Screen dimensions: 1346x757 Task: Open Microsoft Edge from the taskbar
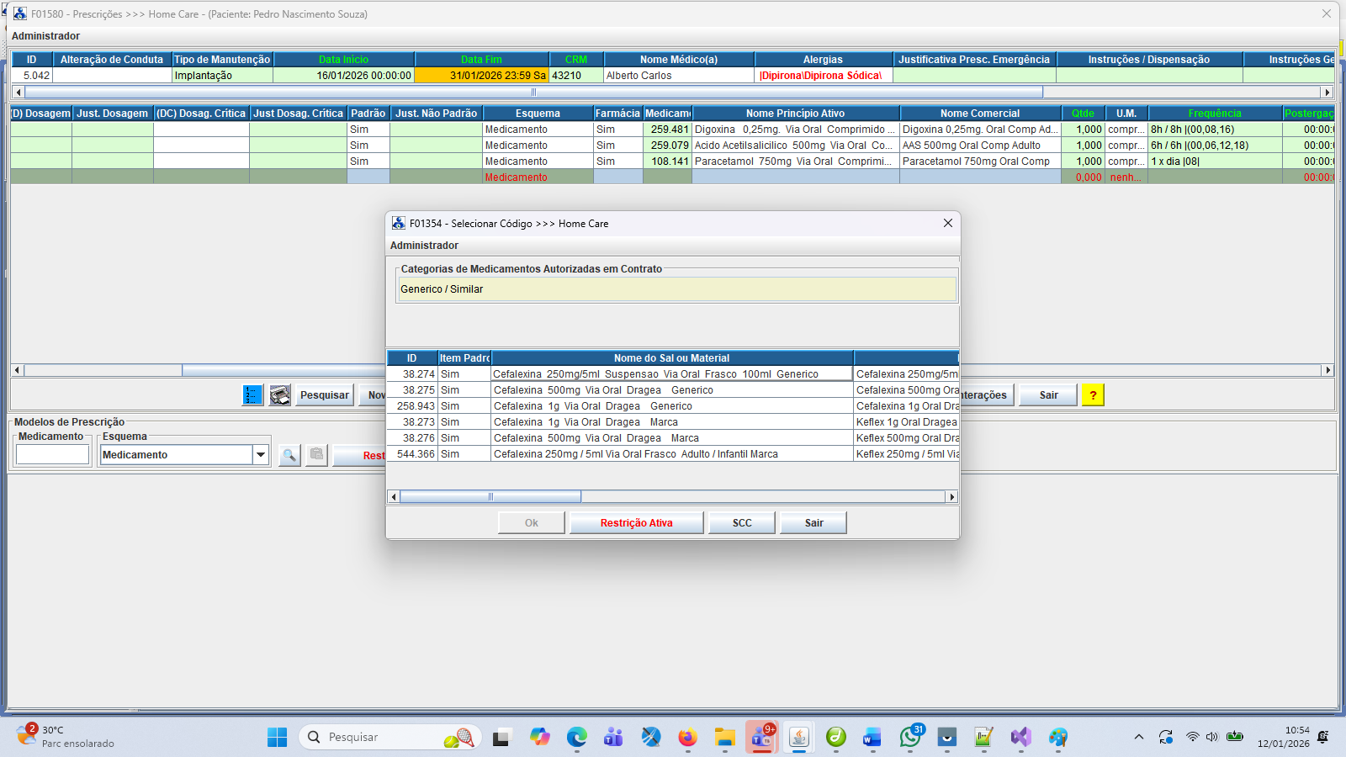click(576, 738)
